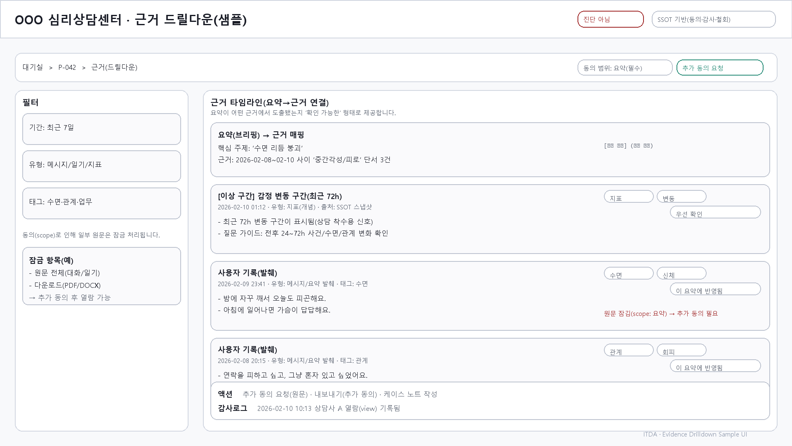Open the 원문 잠김 추가 동의 필요 link

660,313
